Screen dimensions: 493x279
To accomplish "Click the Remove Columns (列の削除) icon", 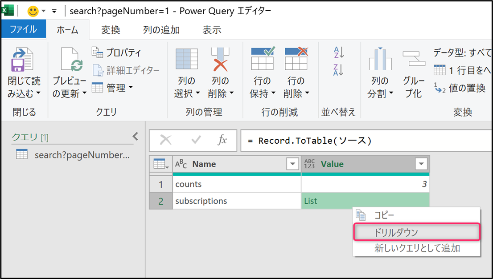I will [220, 59].
